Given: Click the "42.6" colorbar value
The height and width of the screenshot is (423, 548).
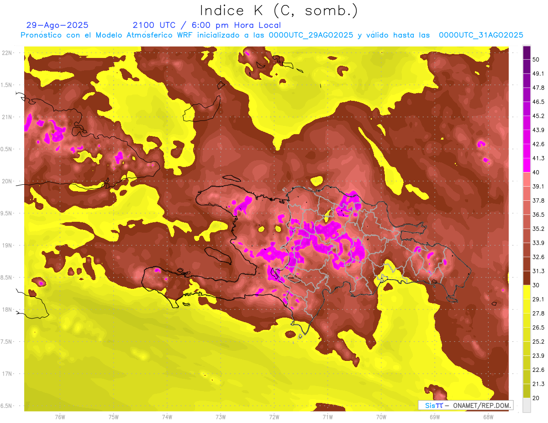Looking at the screenshot, I should click(538, 144).
